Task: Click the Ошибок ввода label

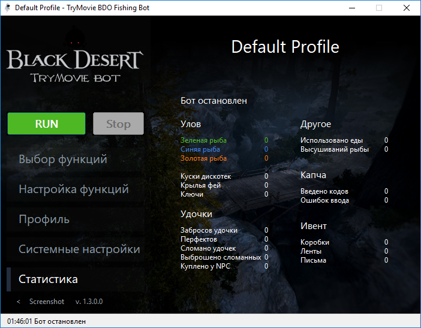Action: [x=324, y=200]
